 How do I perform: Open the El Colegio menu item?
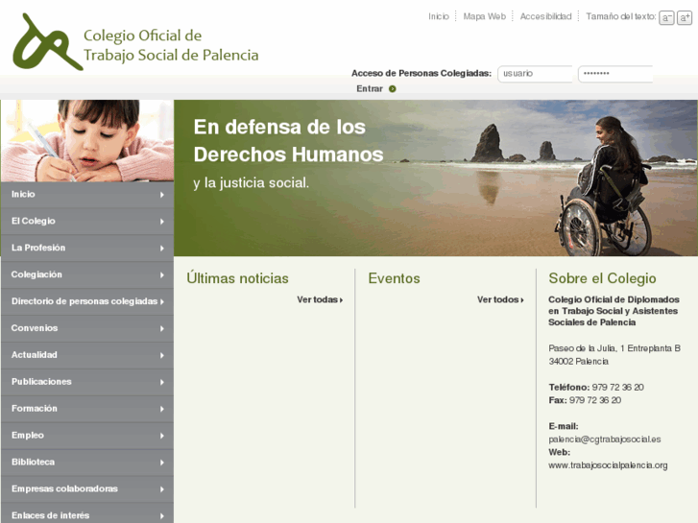pos(87,222)
